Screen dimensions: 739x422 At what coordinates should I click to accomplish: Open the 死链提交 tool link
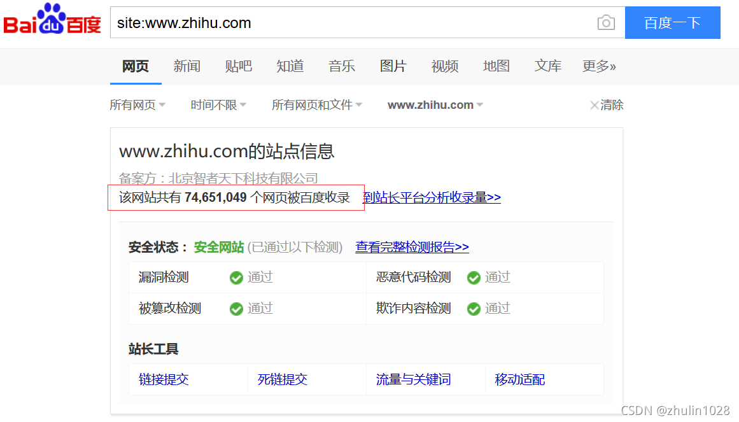(x=283, y=379)
